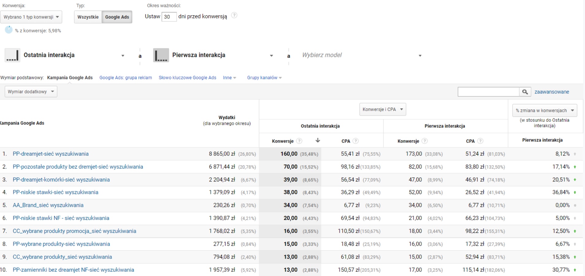This screenshot has height=276, width=585.
Task: Click the conversions percentage pie icon
Action: [x=9, y=30]
